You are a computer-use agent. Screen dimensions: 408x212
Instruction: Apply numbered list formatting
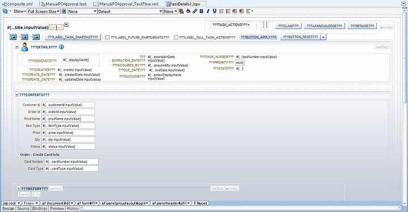coord(222,11)
